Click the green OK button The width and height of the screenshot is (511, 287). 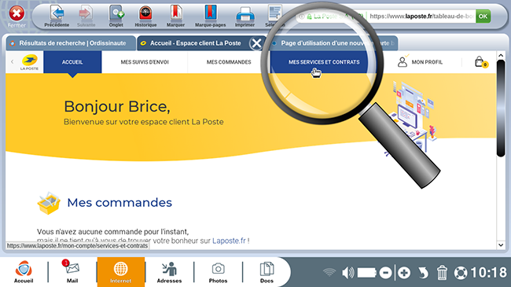tap(483, 16)
